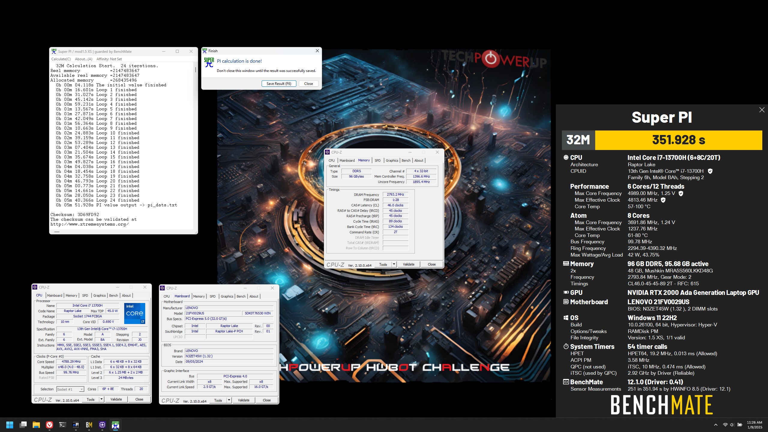Switch to BenchMate via BM taskbar icon
Screen dimensions: 768x432
[89, 425]
